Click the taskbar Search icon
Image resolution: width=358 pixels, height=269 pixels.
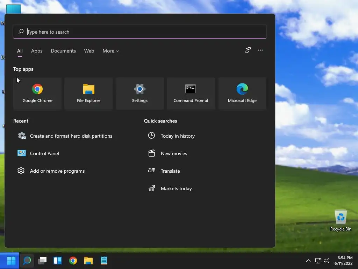click(x=27, y=261)
